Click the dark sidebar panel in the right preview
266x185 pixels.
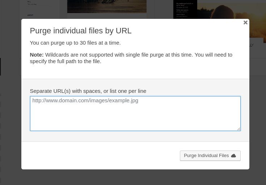(185, 9)
